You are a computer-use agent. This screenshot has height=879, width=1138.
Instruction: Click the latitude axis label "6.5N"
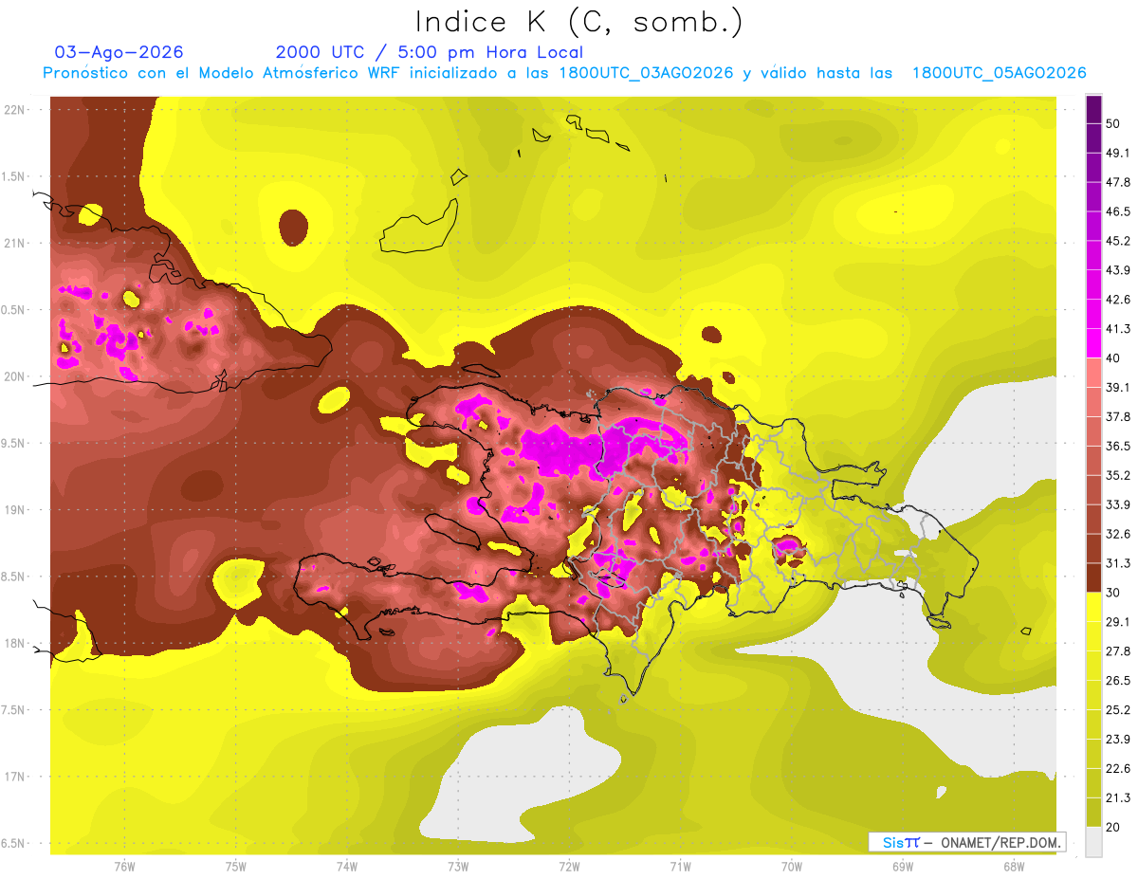pos(12,843)
